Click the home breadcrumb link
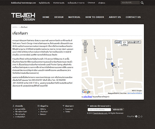 (15, 27)
